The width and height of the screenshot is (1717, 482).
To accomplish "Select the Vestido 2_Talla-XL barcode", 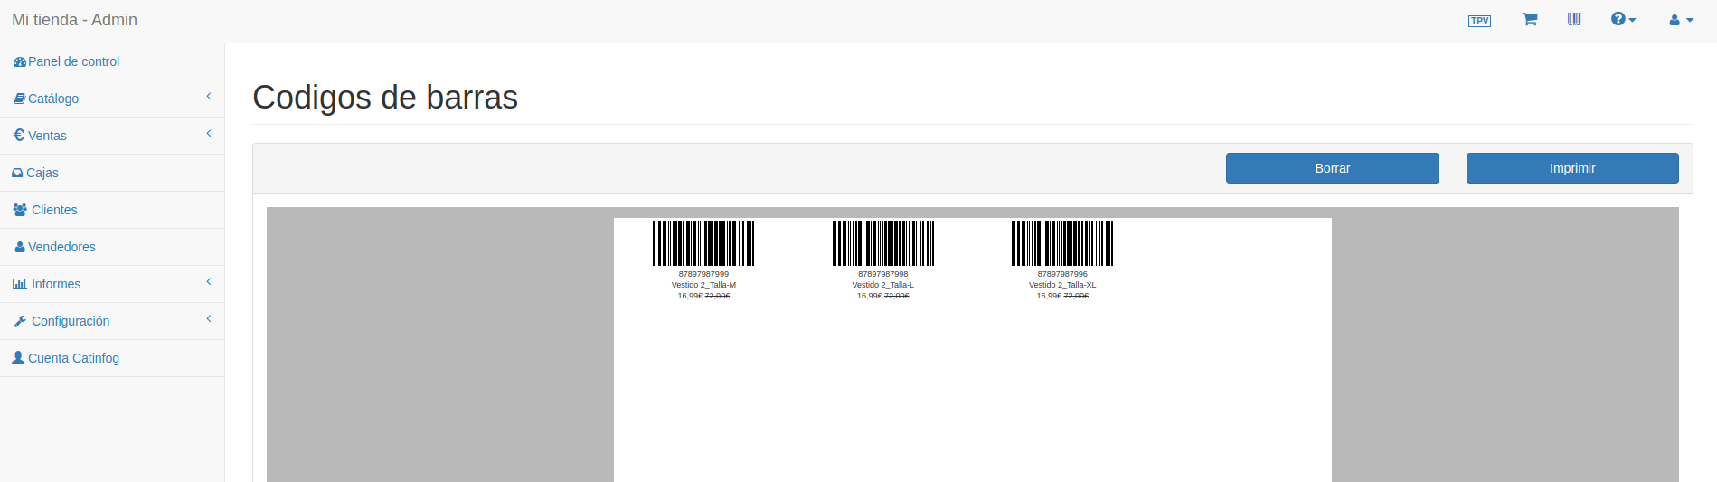I will coord(1062,243).
